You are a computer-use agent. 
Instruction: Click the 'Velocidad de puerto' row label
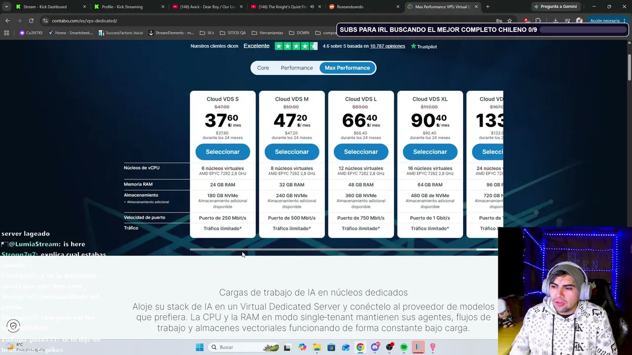[x=145, y=217]
